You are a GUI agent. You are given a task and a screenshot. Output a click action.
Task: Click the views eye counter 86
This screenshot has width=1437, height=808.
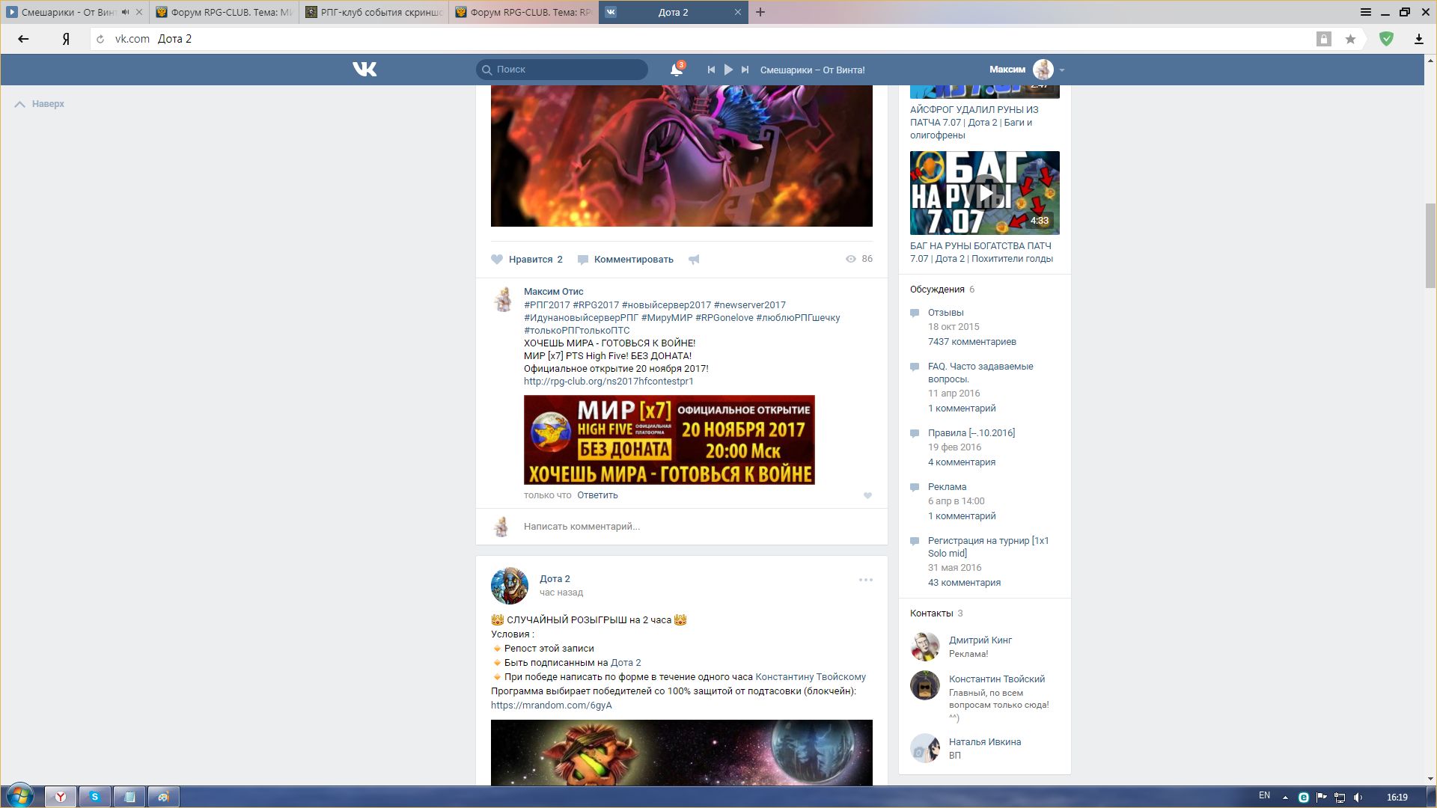click(859, 259)
